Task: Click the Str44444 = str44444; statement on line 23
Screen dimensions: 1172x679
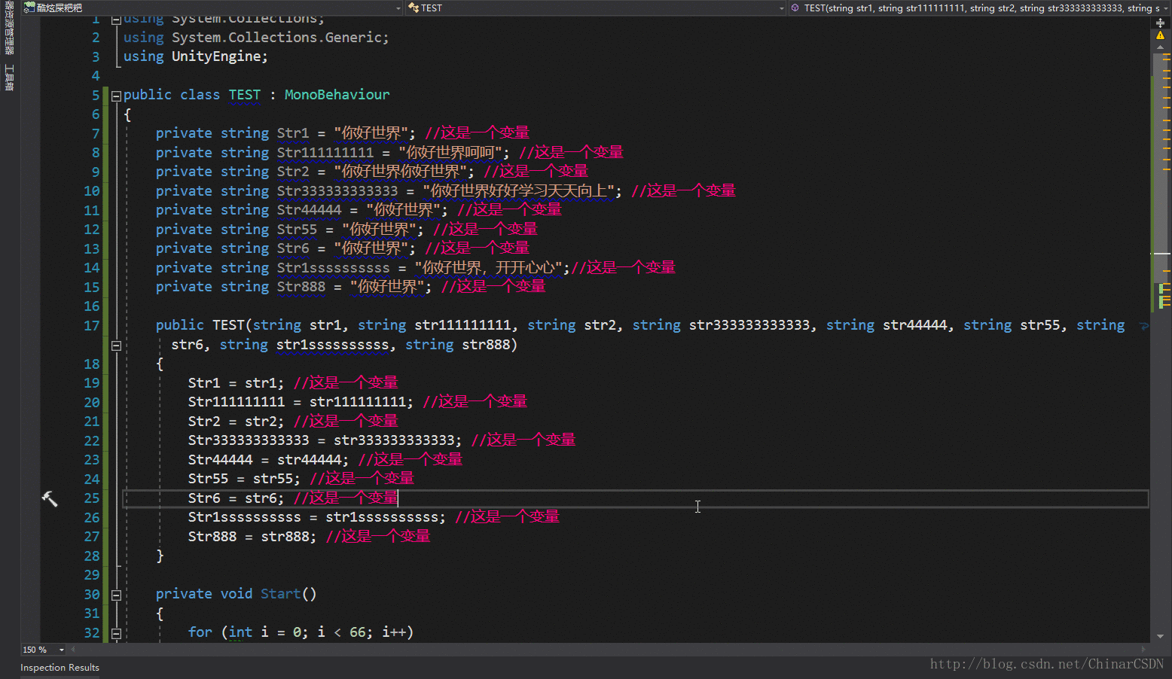Action: pyautogui.click(x=269, y=460)
